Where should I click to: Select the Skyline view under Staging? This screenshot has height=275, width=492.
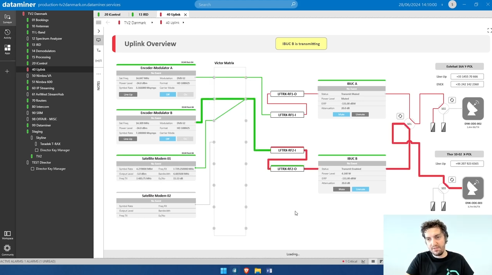tap(41, 138)
